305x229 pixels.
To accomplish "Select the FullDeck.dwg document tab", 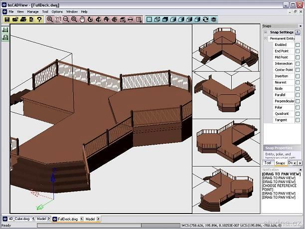I will 66,219.
